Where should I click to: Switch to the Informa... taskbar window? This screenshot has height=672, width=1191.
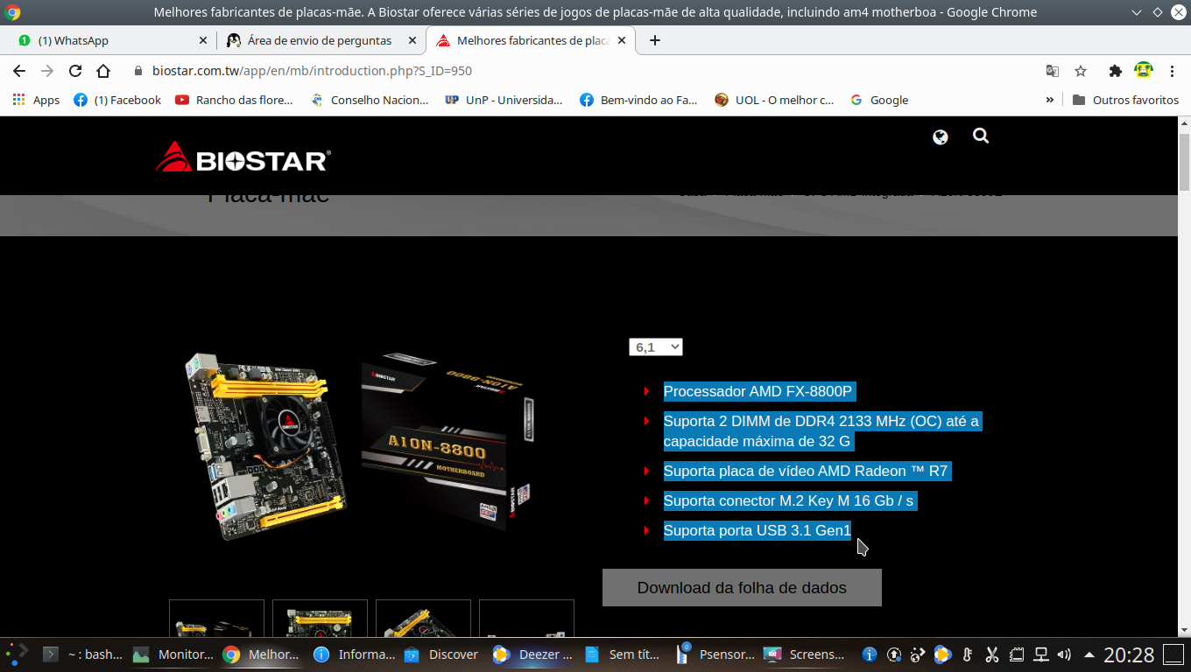pos(354,654)
